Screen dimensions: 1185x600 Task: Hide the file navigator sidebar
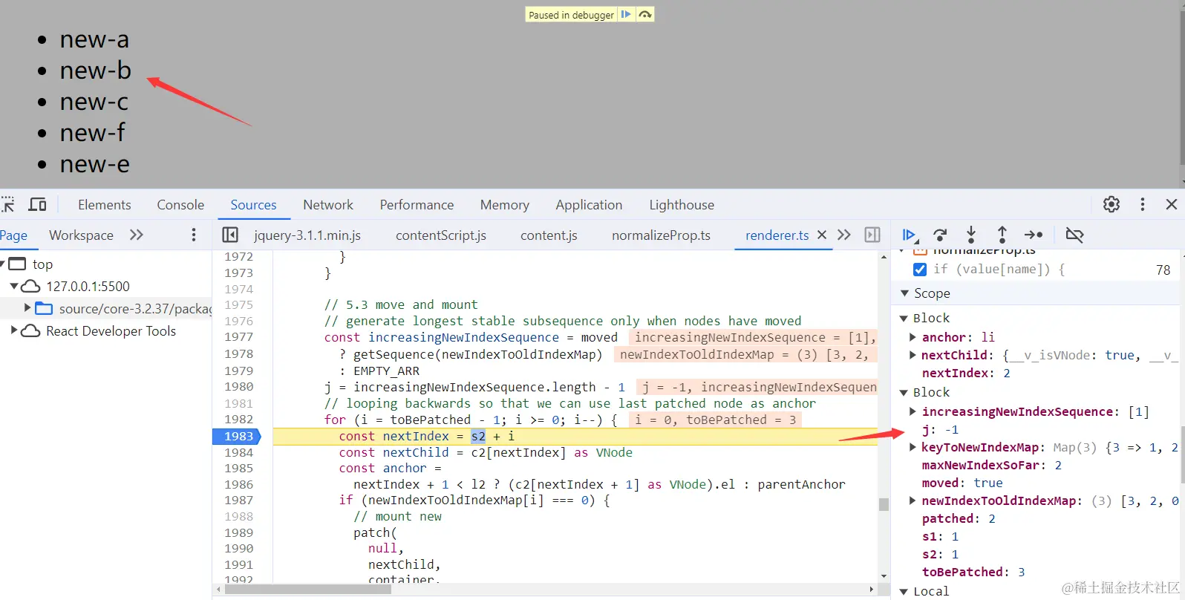(x=230, y=235)
